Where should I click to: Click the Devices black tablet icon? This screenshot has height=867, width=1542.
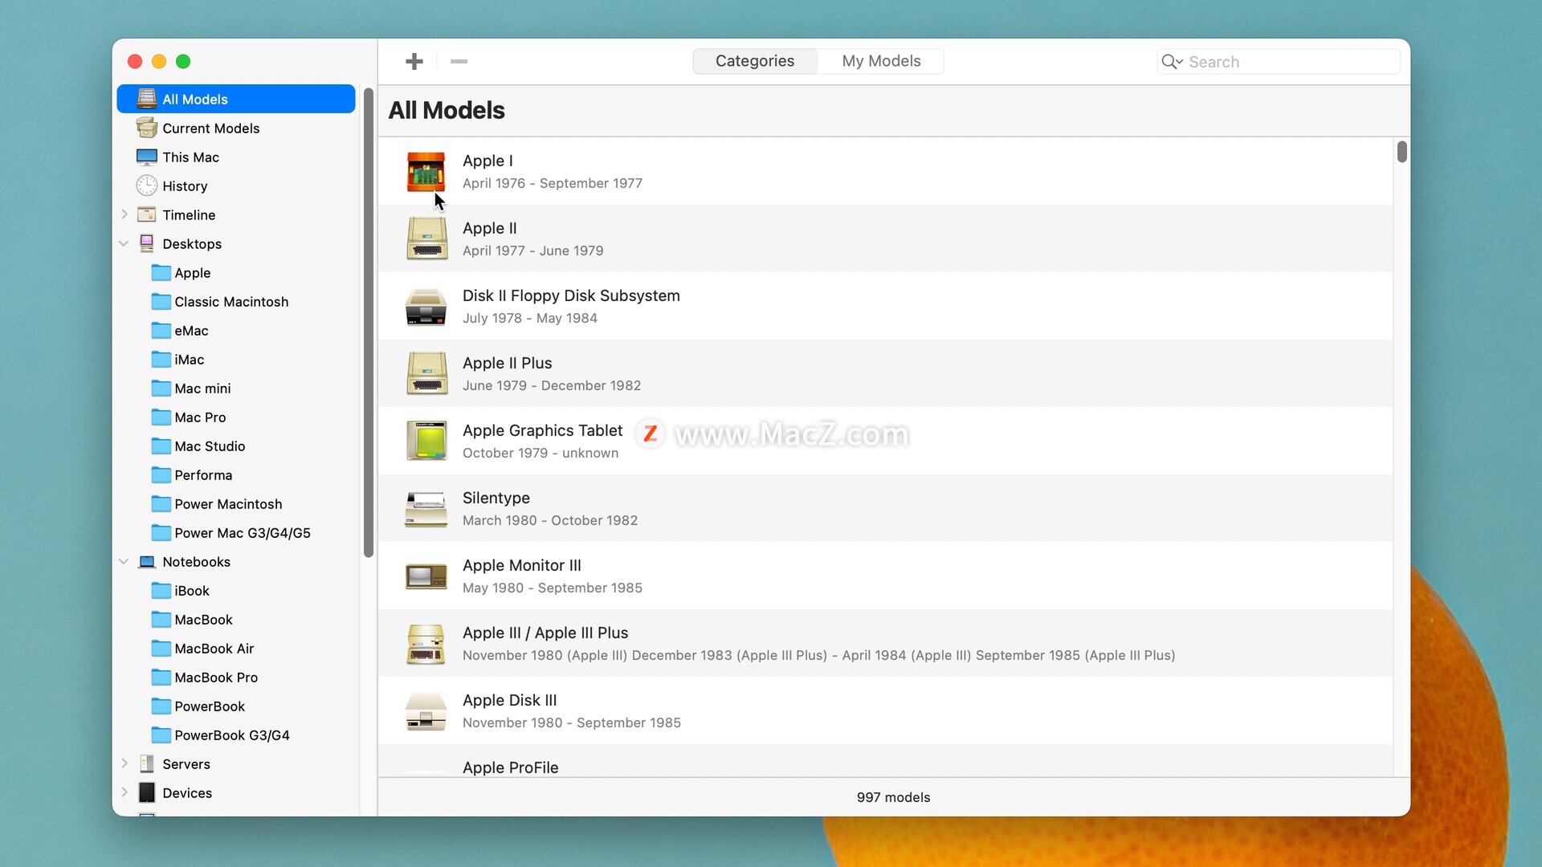(x=147, y=792)
